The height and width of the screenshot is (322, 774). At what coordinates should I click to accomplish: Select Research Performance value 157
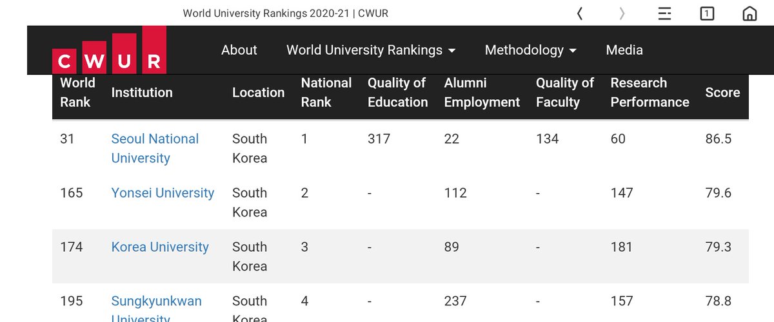(622, 301)
